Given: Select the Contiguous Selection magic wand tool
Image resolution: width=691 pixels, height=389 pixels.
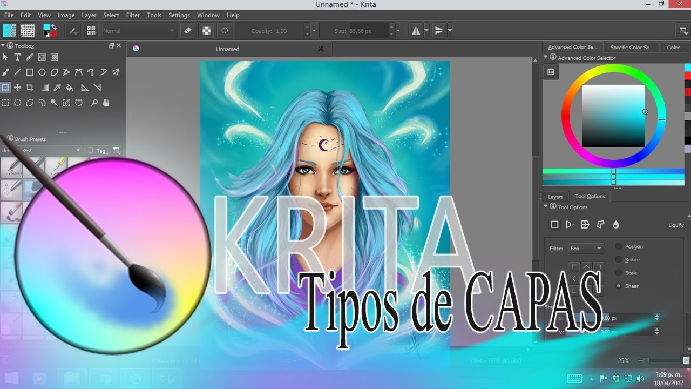Looking at the screenshot, I should point(54,102).
